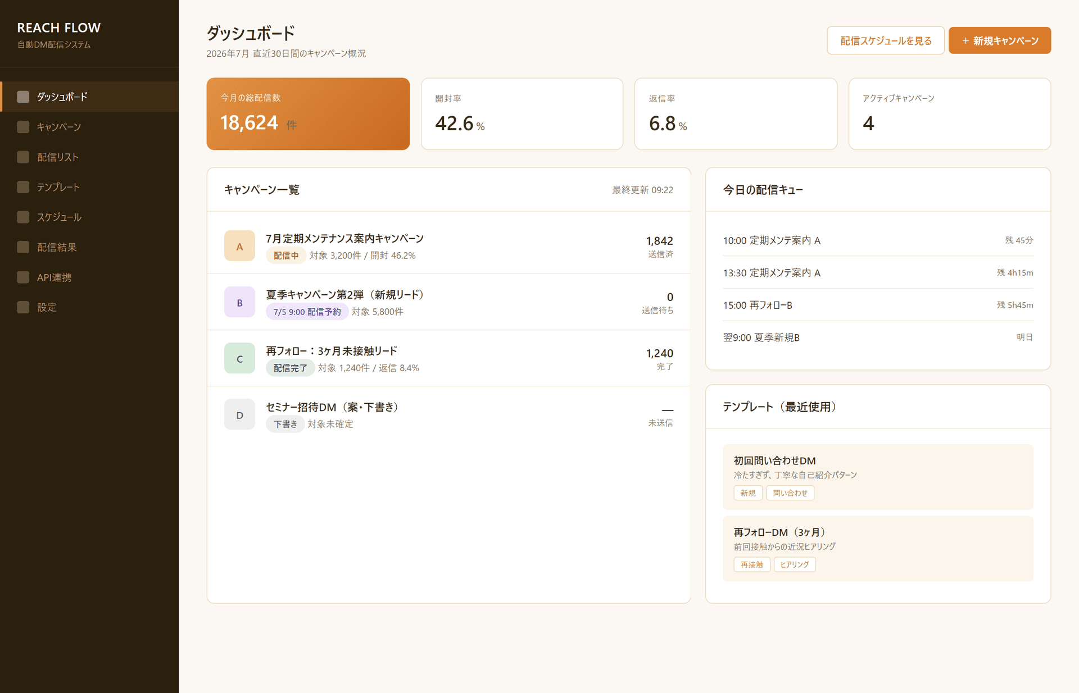Click the 再接触 tag
Screen dimensions: 1079x693
[x=752, y=564]
